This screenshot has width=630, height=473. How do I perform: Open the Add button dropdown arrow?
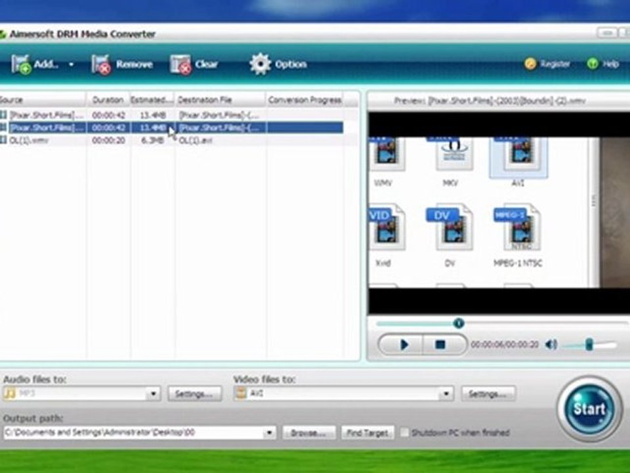coord(71,64)
